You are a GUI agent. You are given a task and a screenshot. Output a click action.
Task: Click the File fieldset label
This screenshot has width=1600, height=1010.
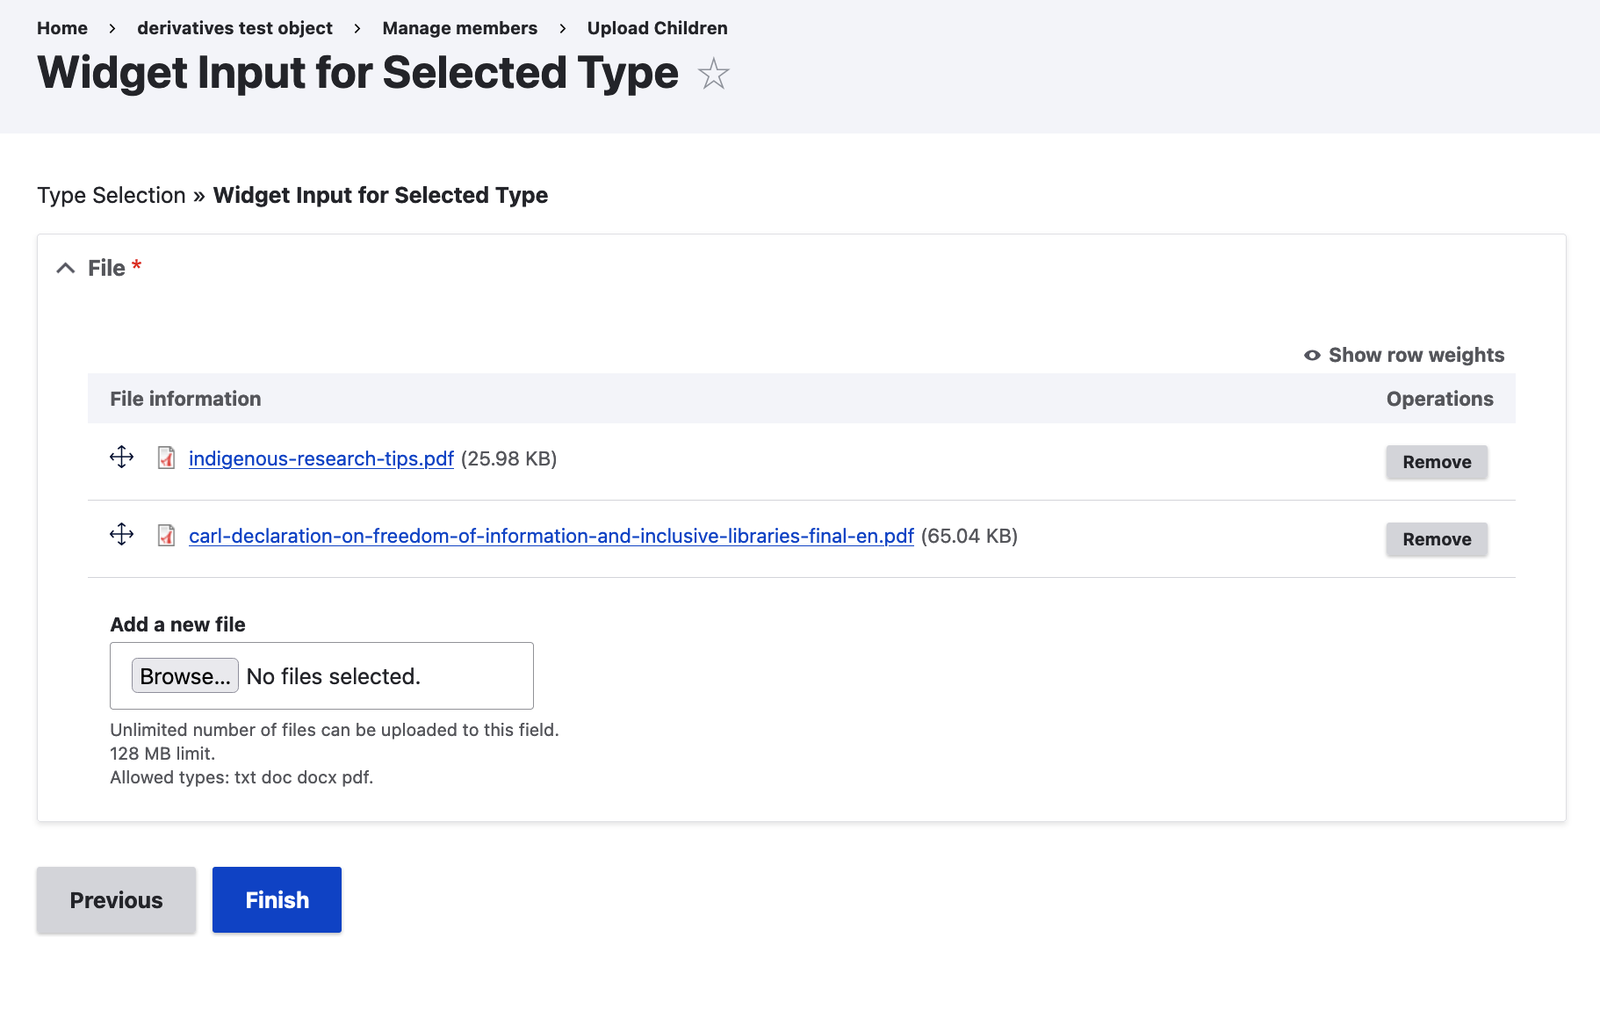(x=106, y=268)
